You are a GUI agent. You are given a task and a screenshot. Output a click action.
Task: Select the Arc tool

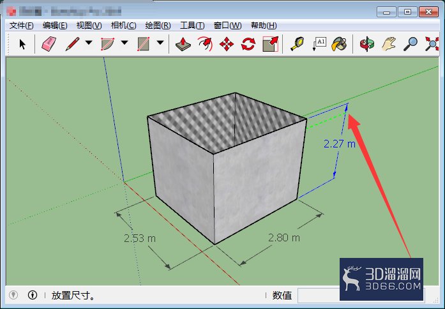coord(107,44)
